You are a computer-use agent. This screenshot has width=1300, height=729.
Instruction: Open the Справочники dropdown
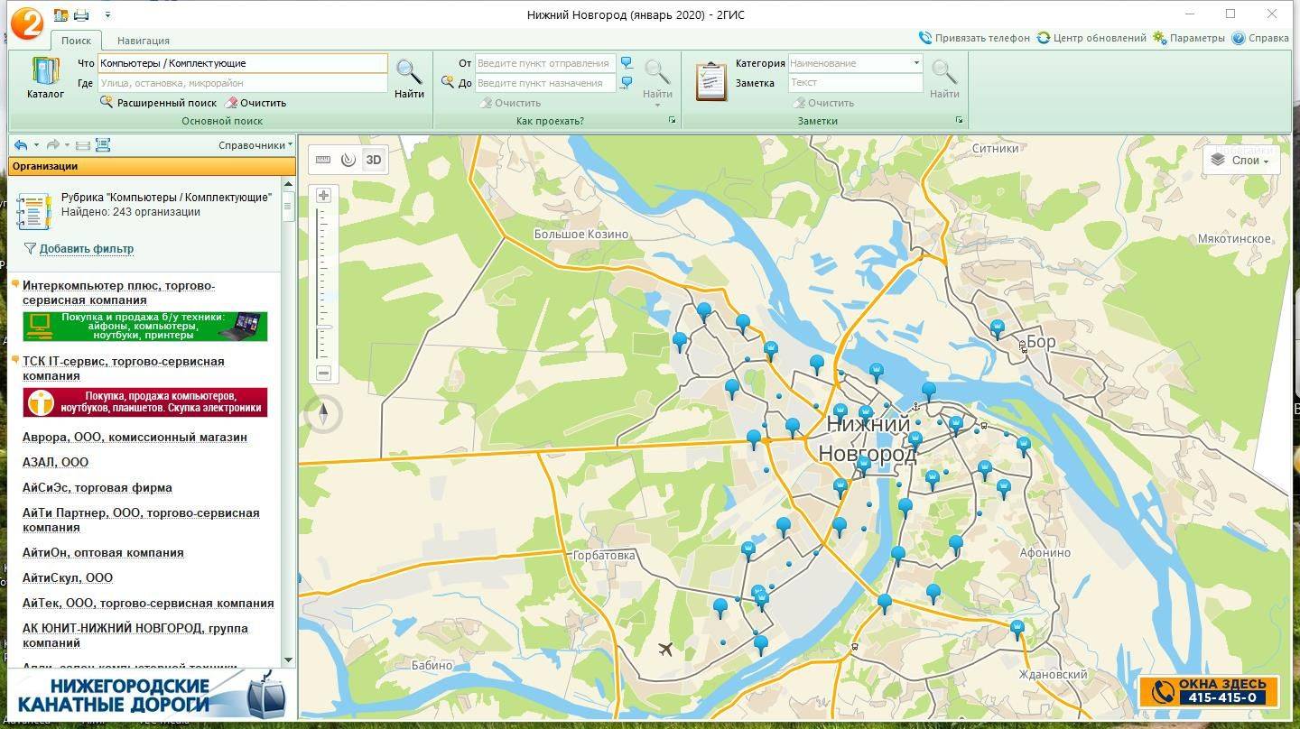255,145
